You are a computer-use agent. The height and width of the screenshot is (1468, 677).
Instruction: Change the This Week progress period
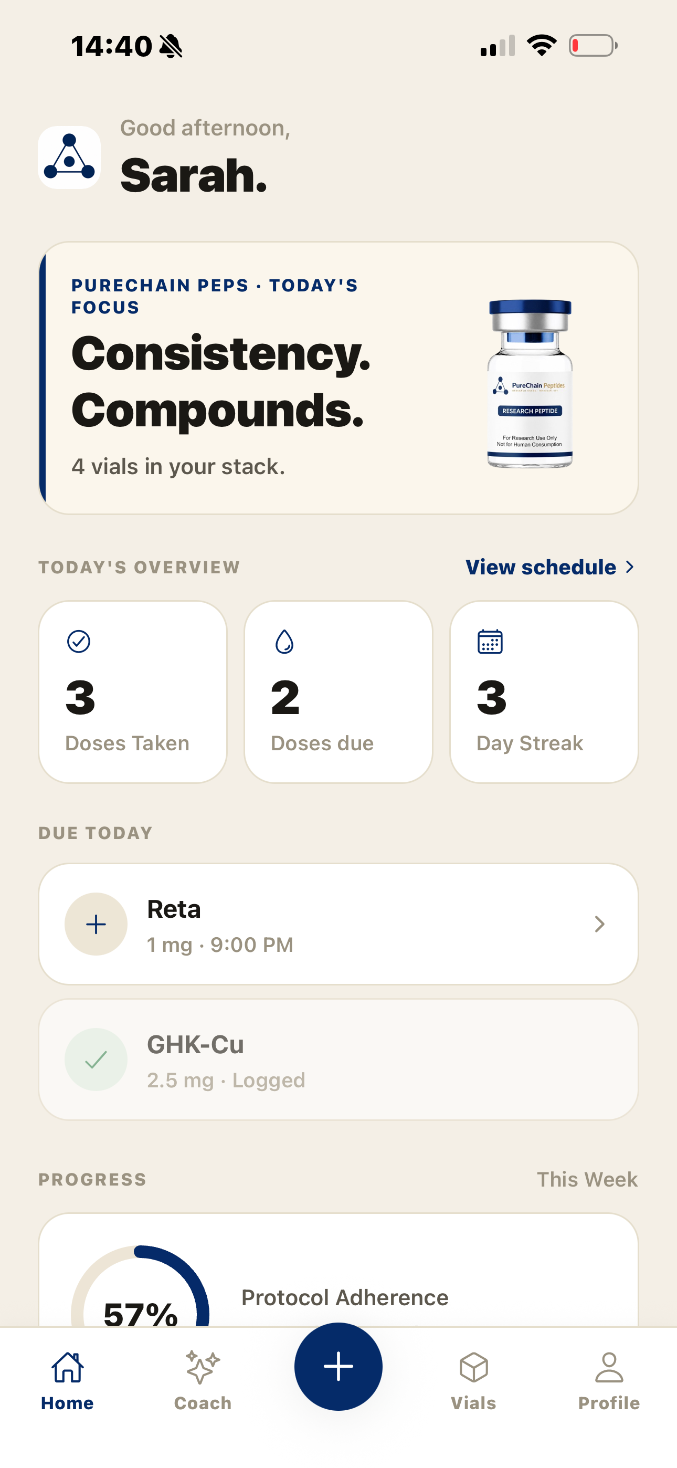[x=587, y=1179]
